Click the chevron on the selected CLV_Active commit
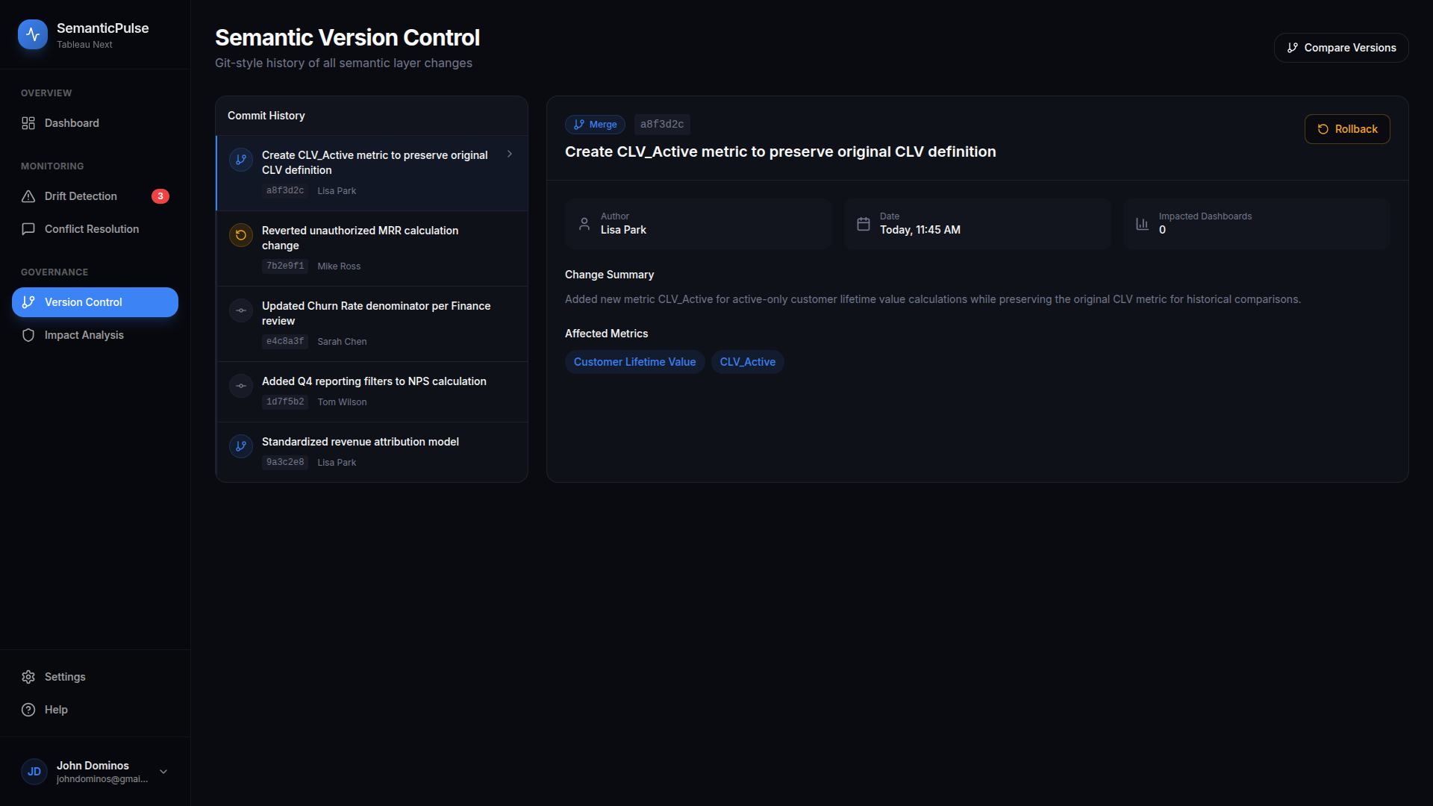1433x806 pixels. [x=510, y=154]
